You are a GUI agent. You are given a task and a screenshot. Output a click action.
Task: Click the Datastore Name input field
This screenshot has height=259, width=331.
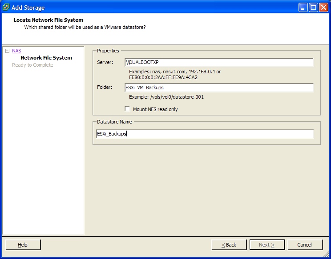tap(205, 134)
